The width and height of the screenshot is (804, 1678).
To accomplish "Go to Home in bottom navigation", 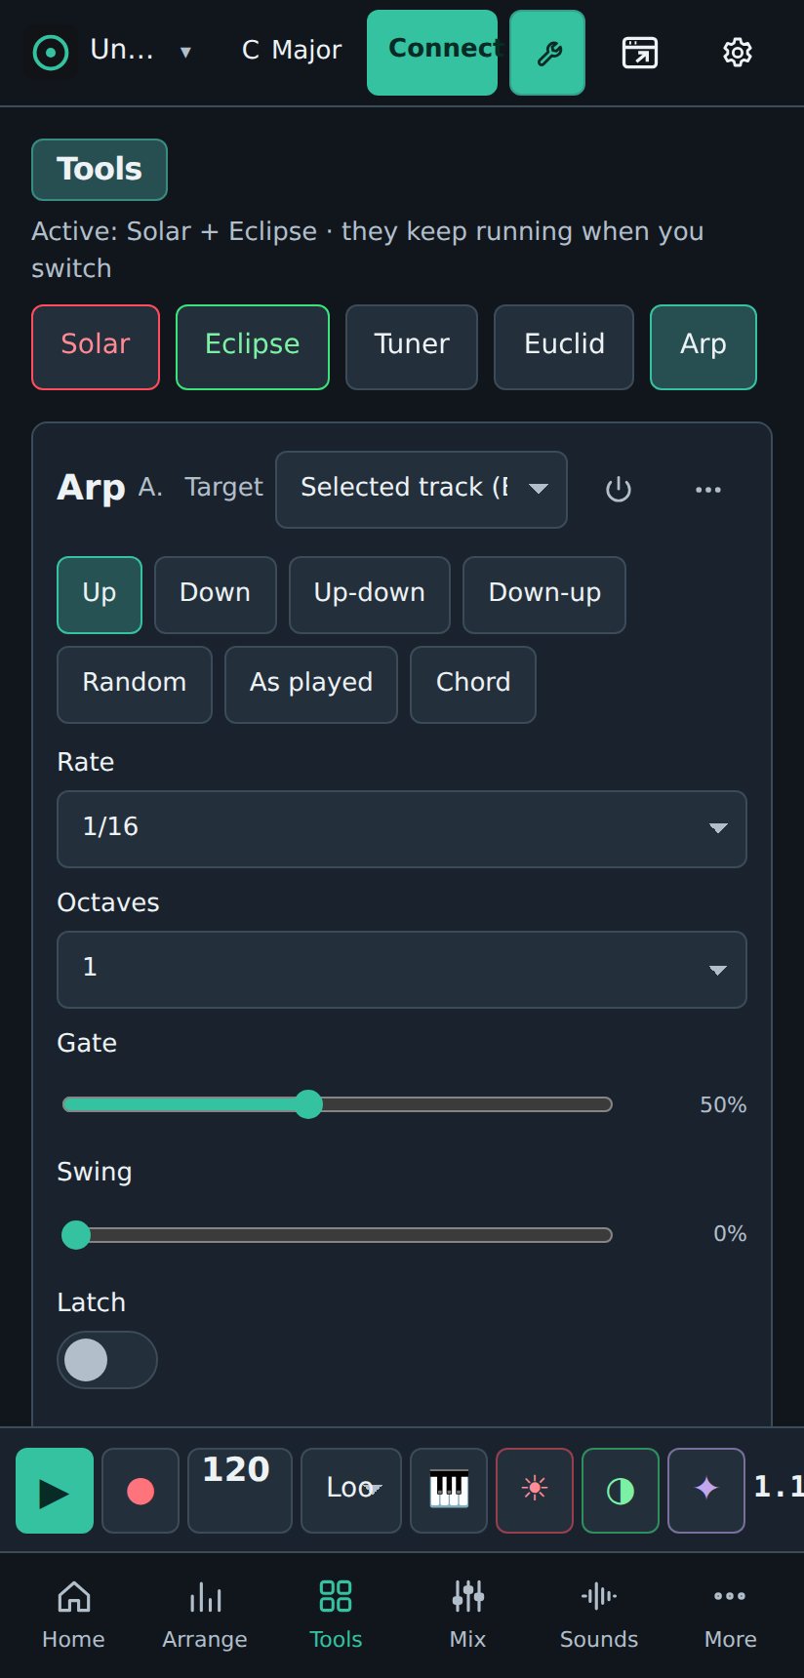I will (73, 1616).
